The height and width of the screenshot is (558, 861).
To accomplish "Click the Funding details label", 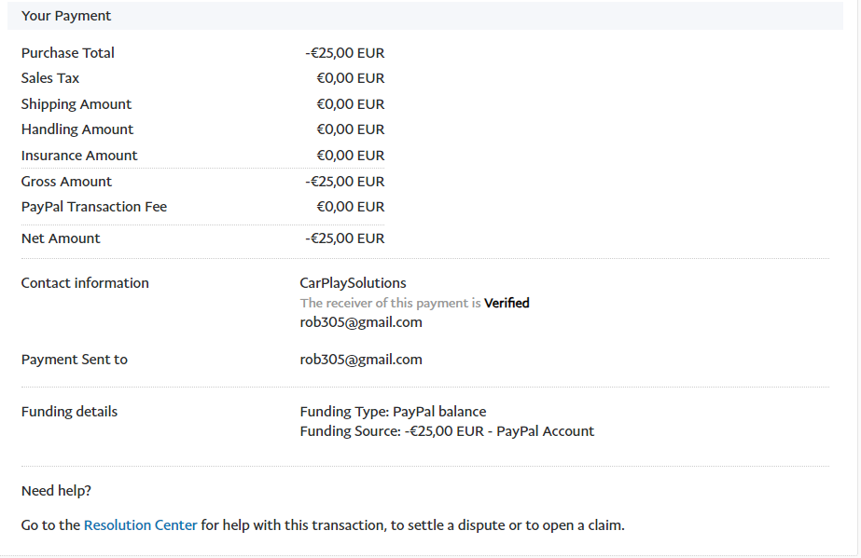I will coord(69,412).
